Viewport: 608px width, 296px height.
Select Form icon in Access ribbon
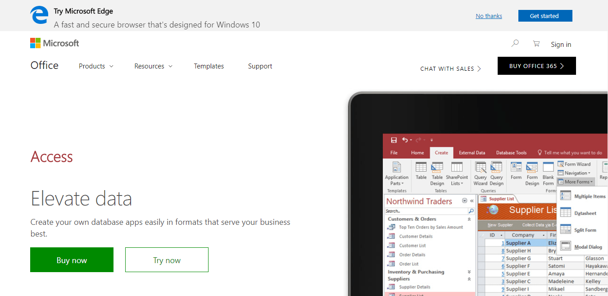(x=516, y=167)
